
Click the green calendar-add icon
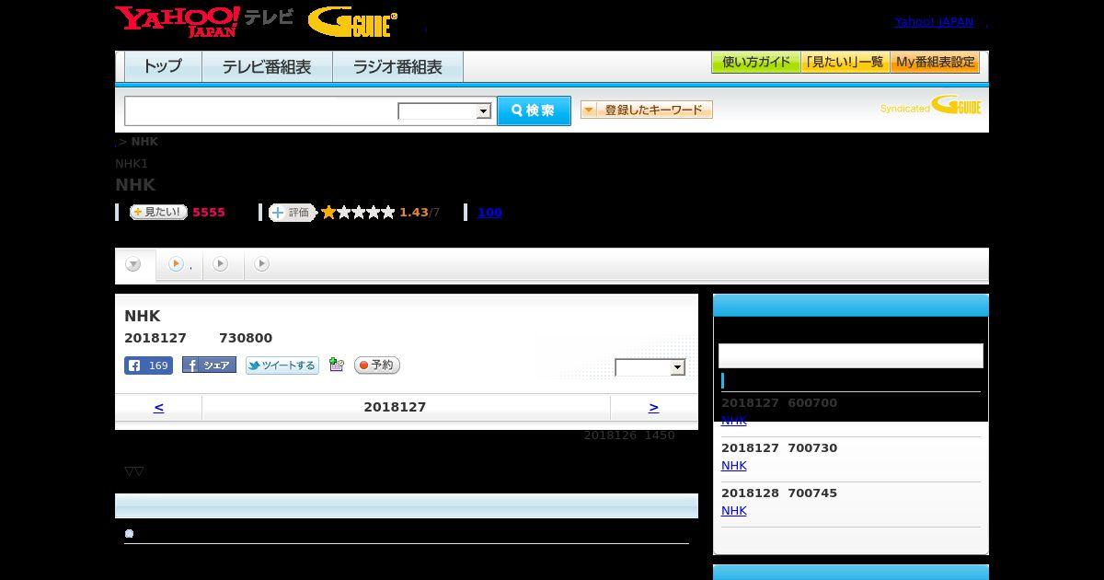(x=337, y=365)
